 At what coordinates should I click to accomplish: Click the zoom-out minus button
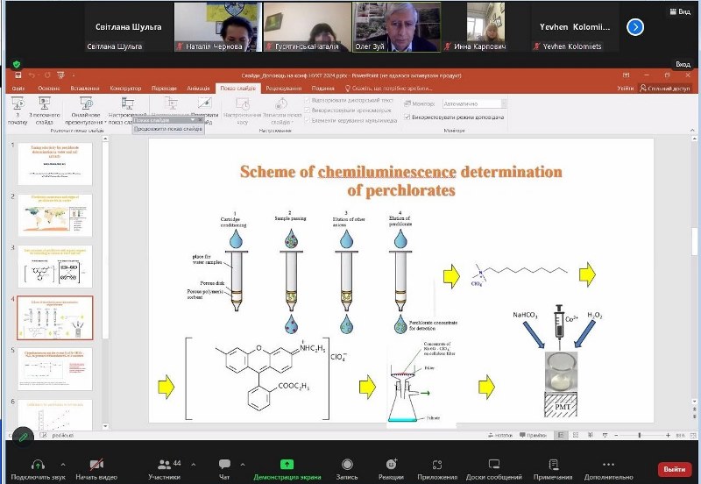point(616,435)
